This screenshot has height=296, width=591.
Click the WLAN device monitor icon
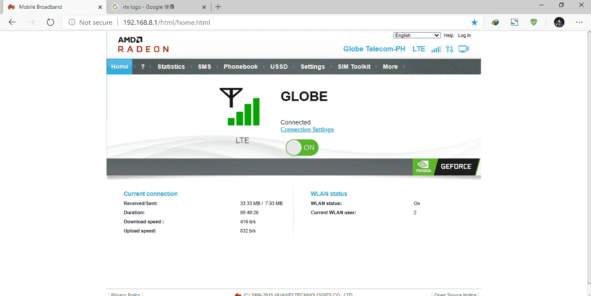click(464, 49)
